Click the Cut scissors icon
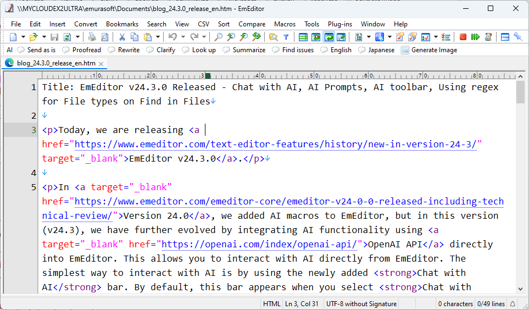 [x=122, y=37]
